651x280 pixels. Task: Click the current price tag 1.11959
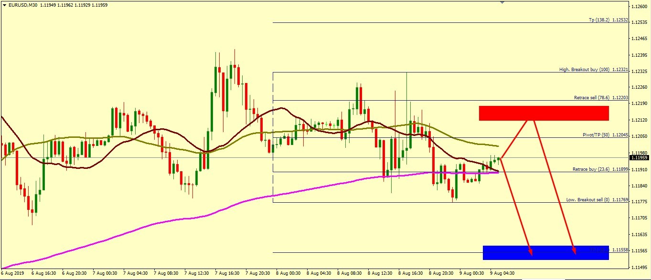pos(639,157)
